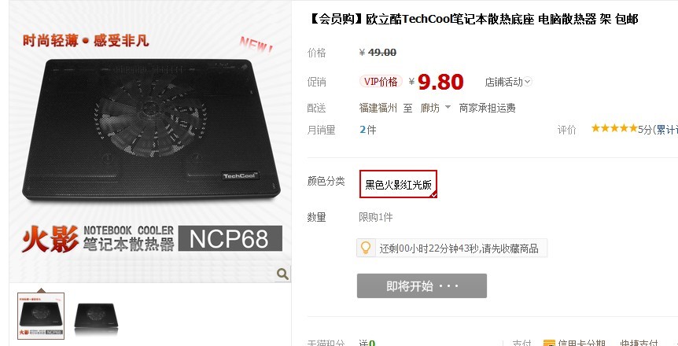The image size is (678, 346).
Task: Click the lightbulb reminder icon
Action: (x=366, y=248)
